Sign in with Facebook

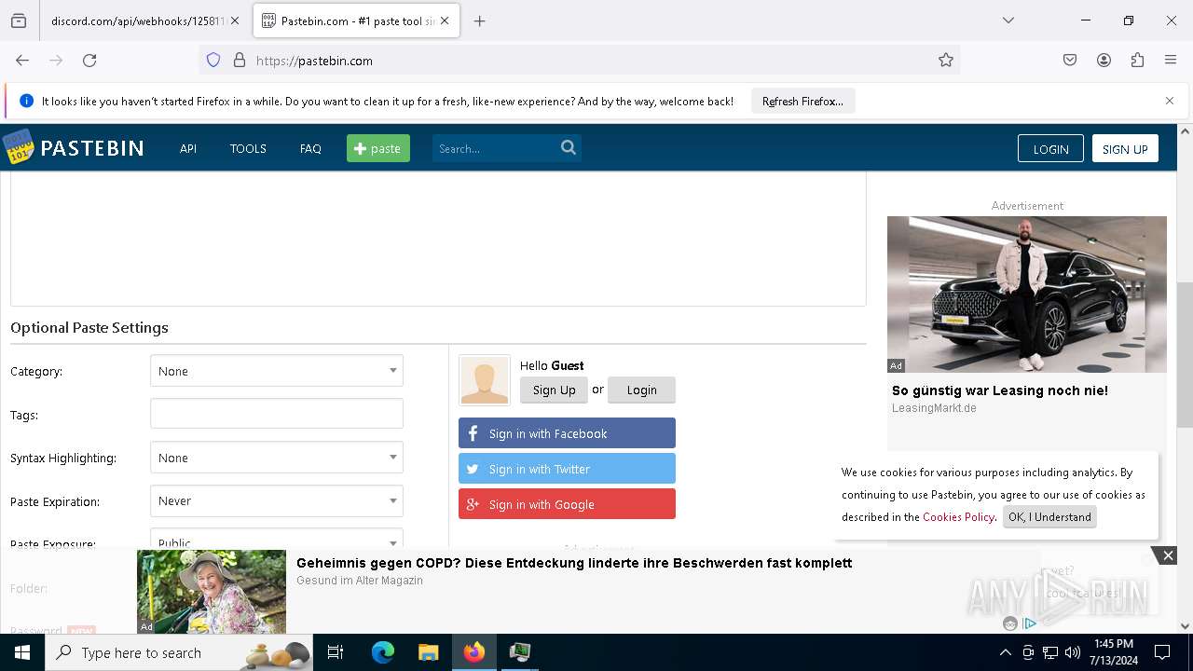pyautogui.click(x=567, y=433)
